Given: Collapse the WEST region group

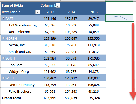Looking at the screenshot, I should pos(3,78).
